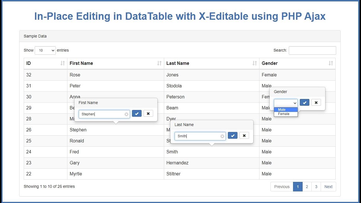Open the Show entries dropdown

point(45,50)
